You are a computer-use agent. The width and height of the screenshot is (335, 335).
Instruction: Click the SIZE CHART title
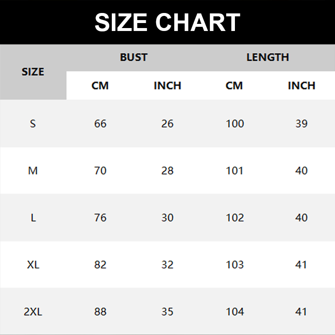[x=167, y=22]
